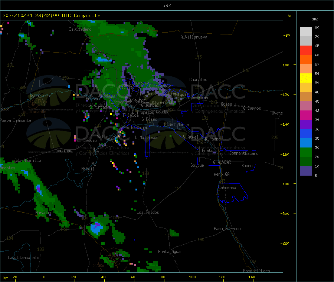
Task: Click the A_Villanueva location label
Action: [x=194, y=37]
